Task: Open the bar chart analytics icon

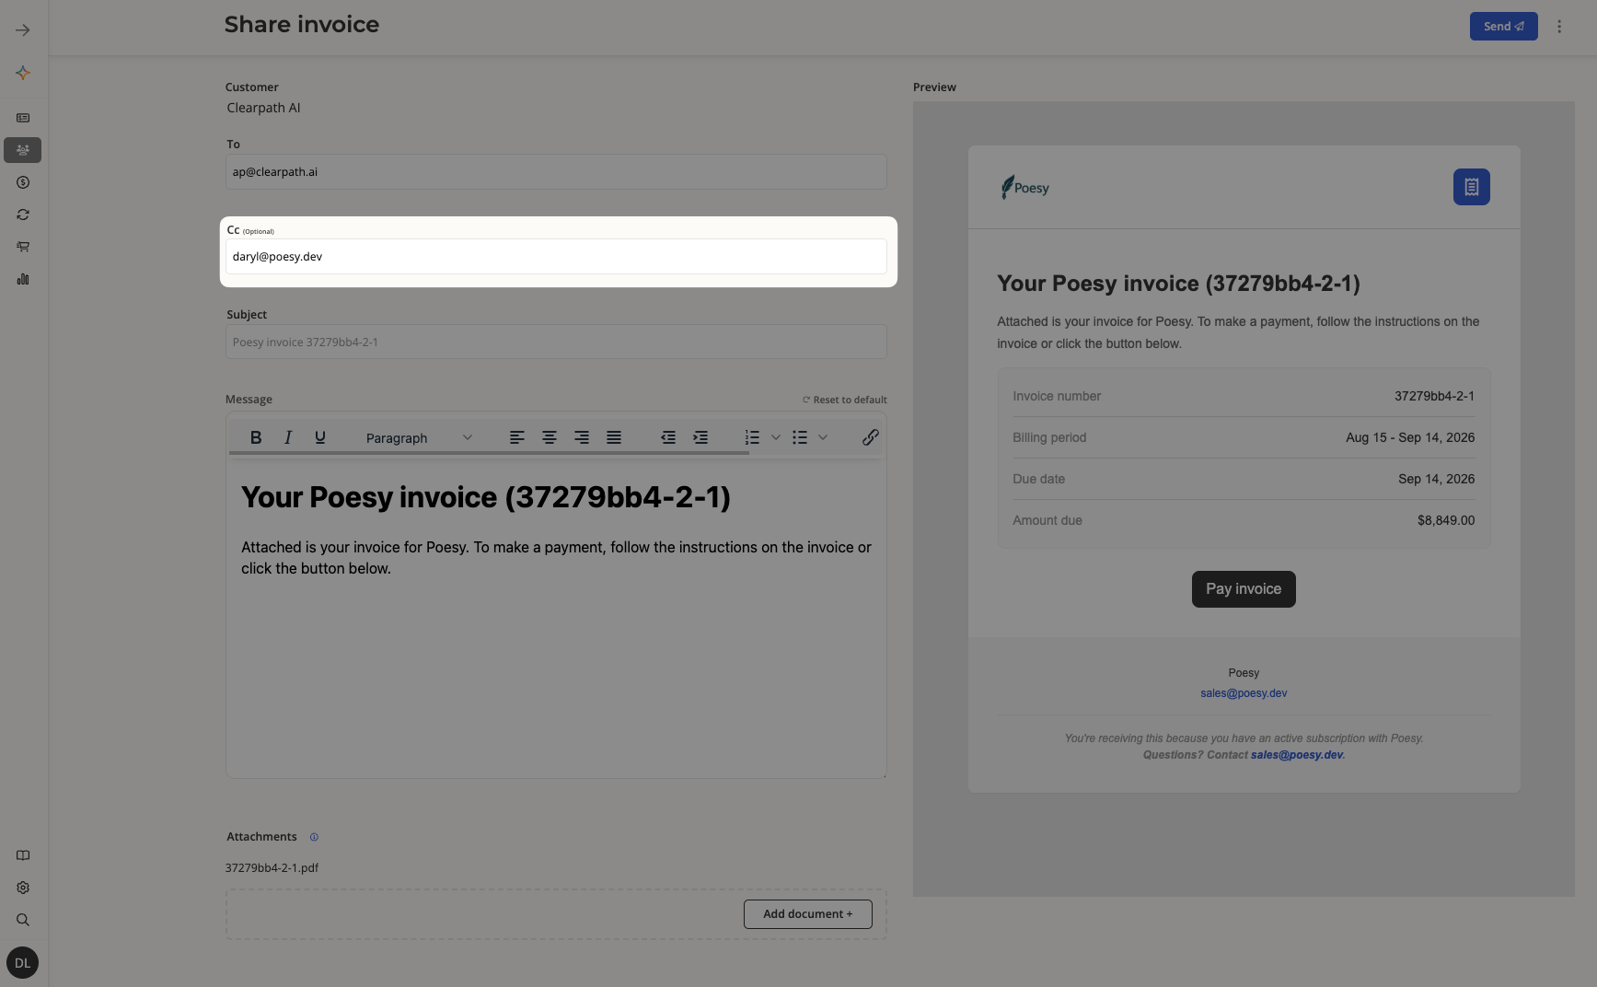Action: coord(23,279)
